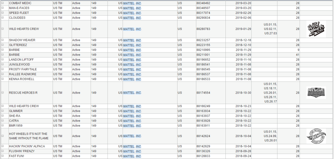334x159 pixels.
Task: Open MATTEL, INC. link in CLOUDEES row
Action: (132, 18)
